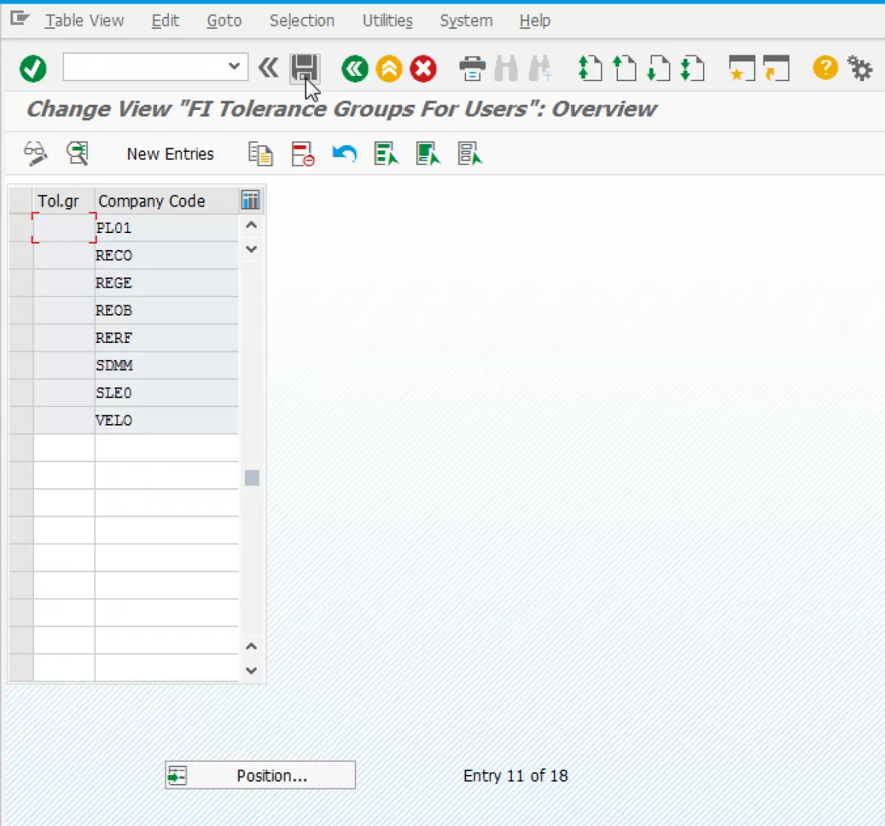Click scroll up arrow at table bottom
This screenshot has width=885, height=826.
click(251, 647)
